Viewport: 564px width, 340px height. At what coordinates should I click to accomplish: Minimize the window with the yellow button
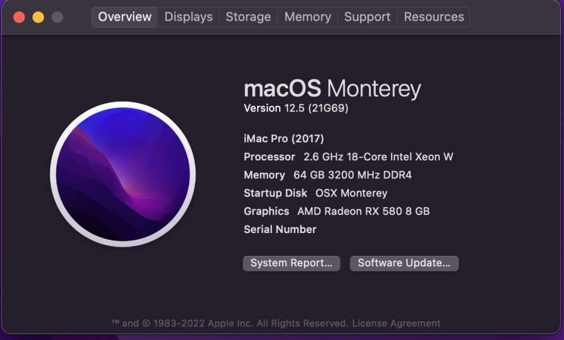(x=38, y=17)
